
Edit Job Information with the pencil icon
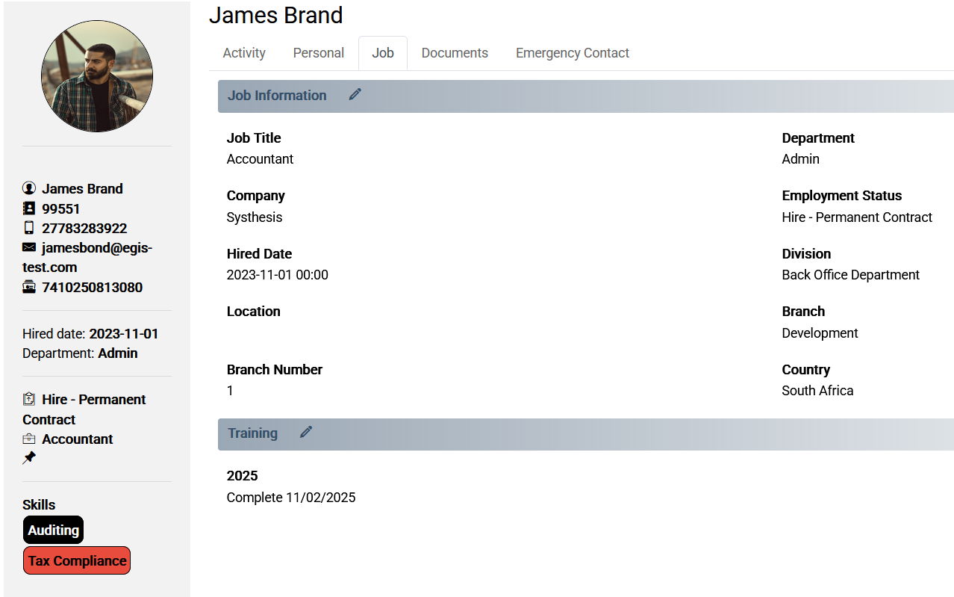coord(355,94)
